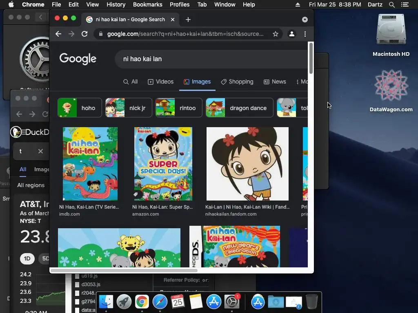Go back in the DuckDuckGo browser window
418x313 pixels.
(19, 114)
